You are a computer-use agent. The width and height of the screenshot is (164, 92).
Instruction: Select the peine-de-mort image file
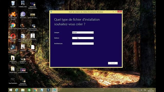(x=33, y=16)
